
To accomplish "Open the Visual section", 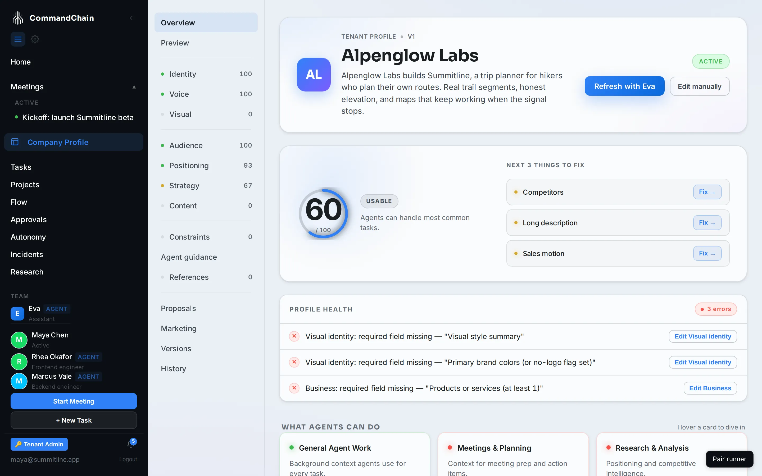I will (x=206, y=114).
